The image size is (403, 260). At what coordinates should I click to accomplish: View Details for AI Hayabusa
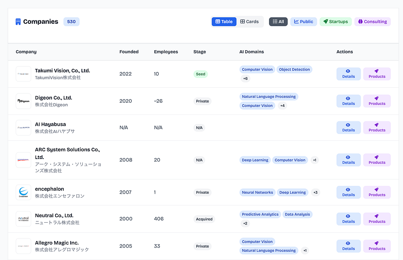pyautogui.click(x=348, y=128)
